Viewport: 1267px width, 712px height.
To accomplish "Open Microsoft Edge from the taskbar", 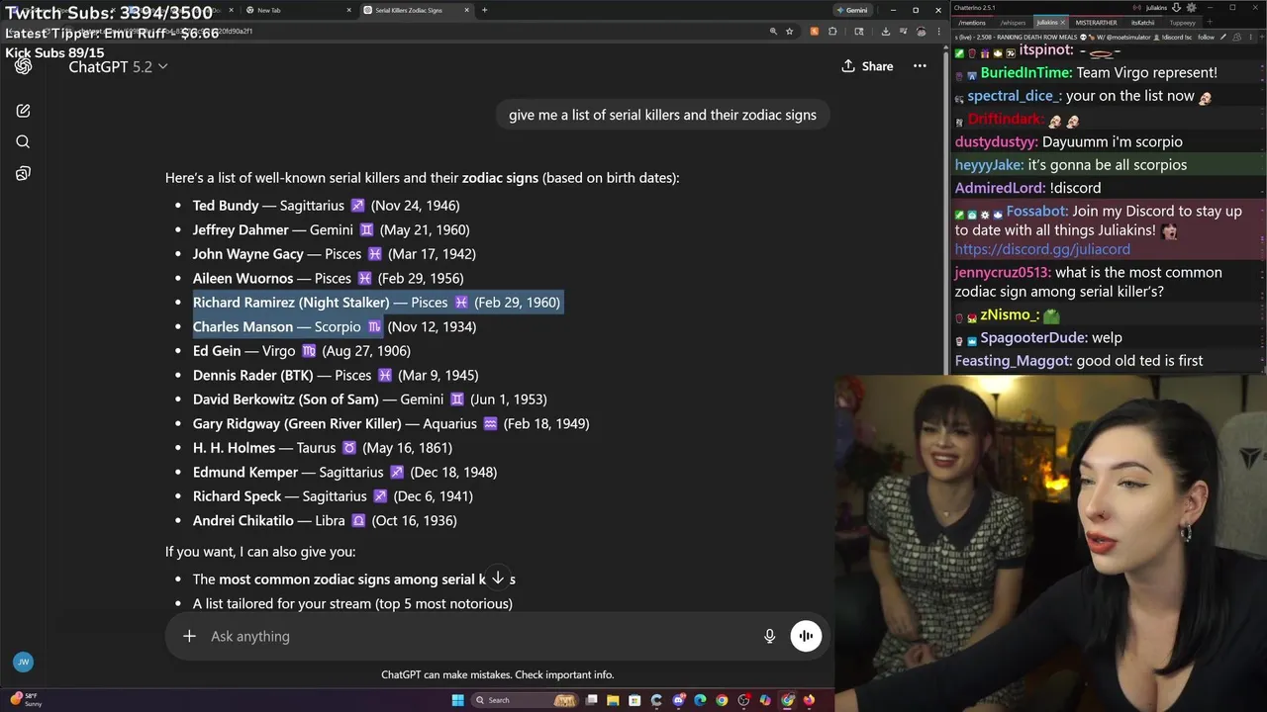I will [700, 700].
